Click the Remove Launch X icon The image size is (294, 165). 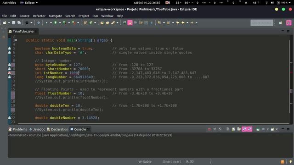215,129
